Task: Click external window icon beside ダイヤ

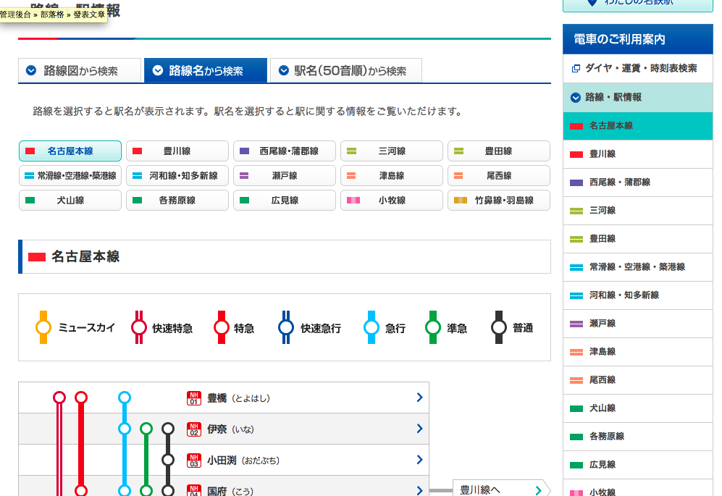Action: [576, 69]
